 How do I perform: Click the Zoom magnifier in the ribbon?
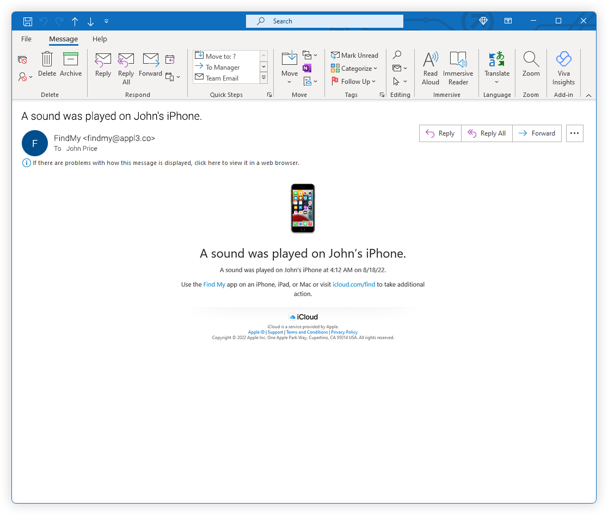[x=531, y=64]
